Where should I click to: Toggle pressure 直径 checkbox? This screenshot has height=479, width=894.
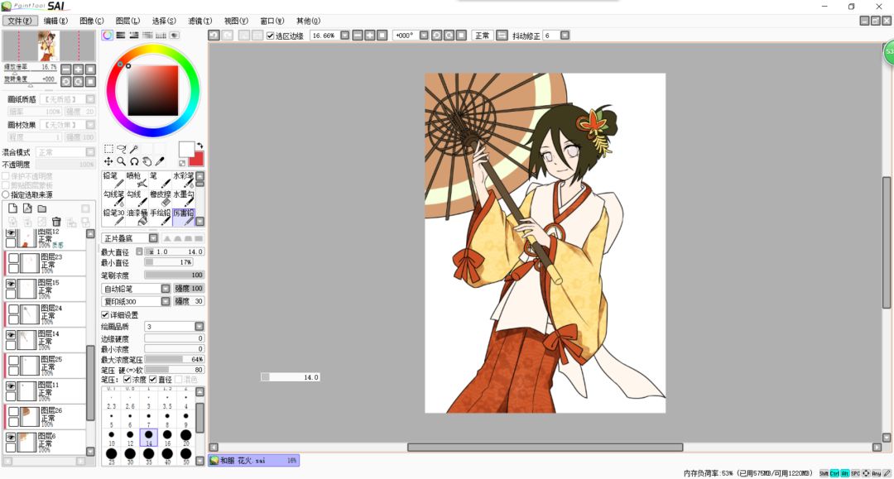[x=153, y=380]
